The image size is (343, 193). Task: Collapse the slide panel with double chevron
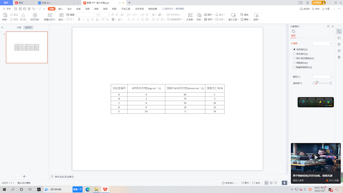(x=2, y=27)
